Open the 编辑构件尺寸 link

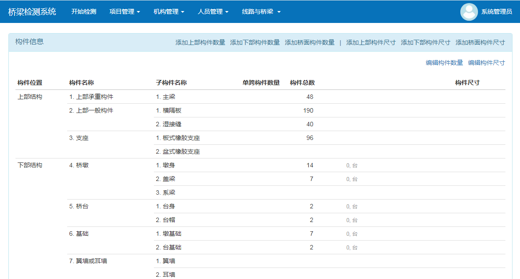[486, 63]
